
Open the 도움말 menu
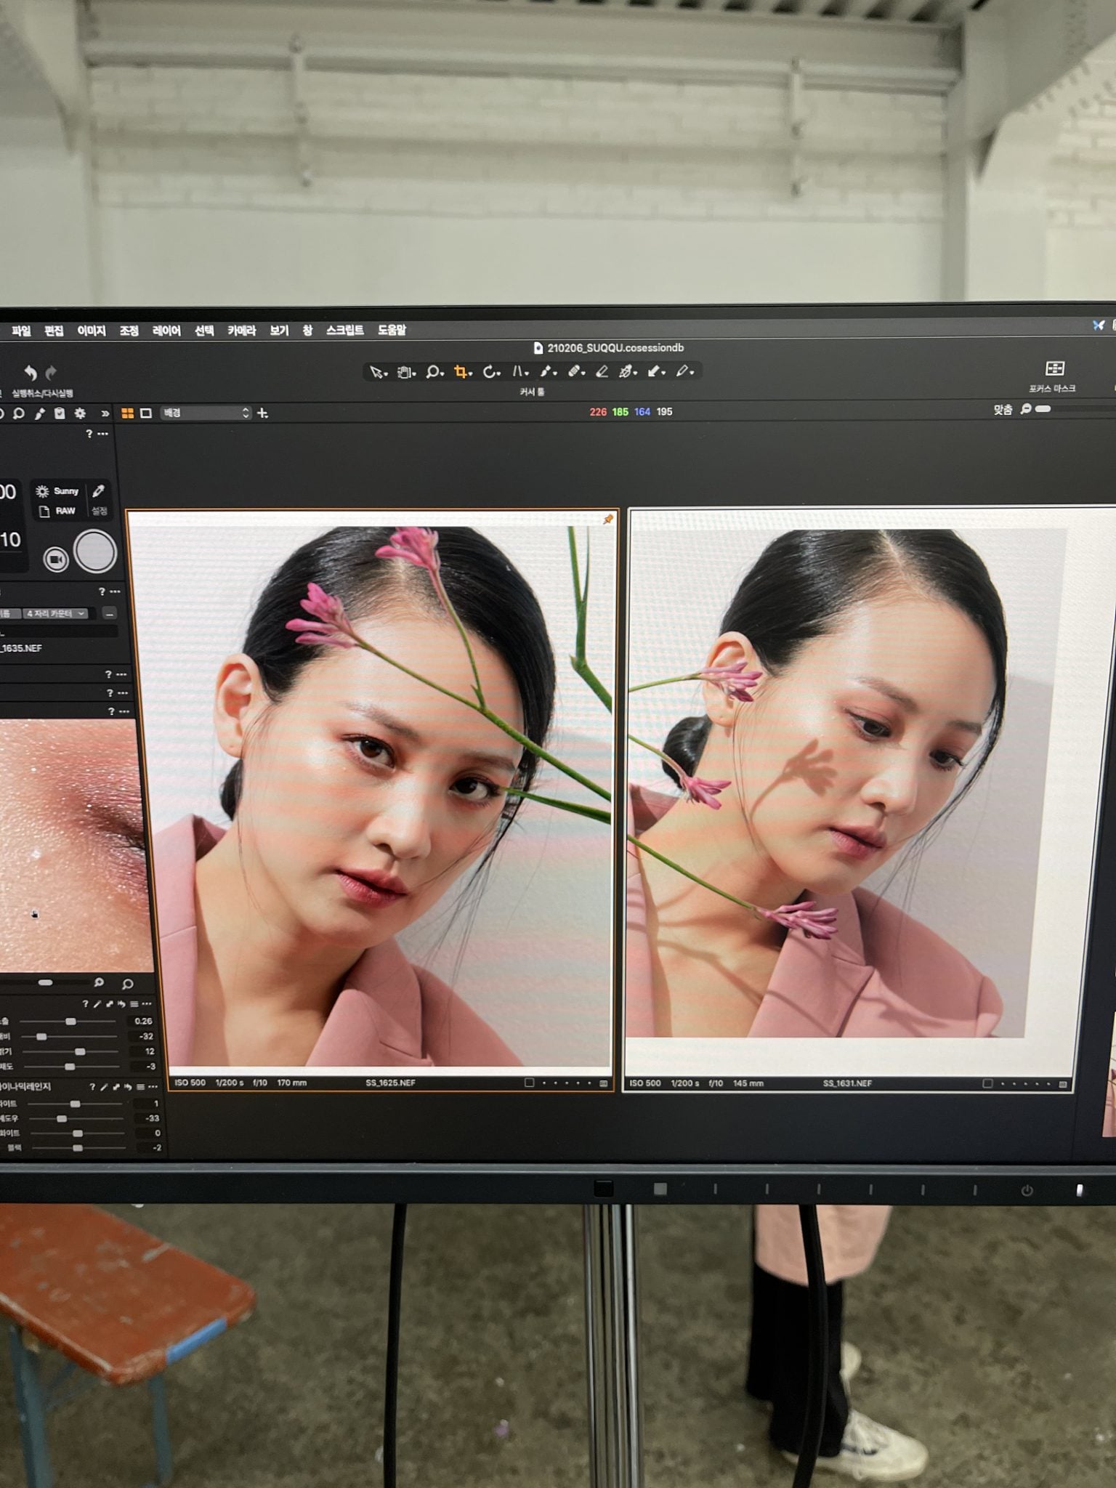point(392,330)
